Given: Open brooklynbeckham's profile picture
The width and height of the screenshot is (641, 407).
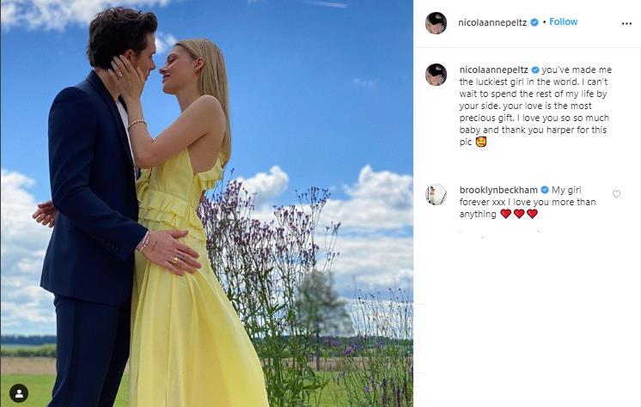Looking at the screenshot, I should 436,194.
